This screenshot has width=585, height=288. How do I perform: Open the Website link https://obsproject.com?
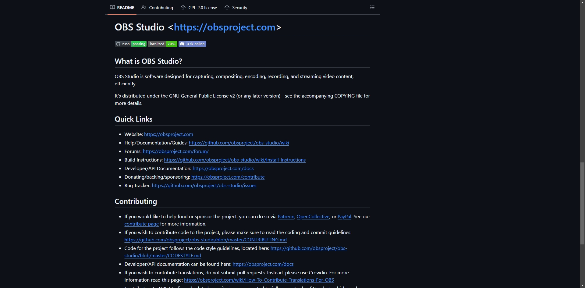click(x=168, y=134)
